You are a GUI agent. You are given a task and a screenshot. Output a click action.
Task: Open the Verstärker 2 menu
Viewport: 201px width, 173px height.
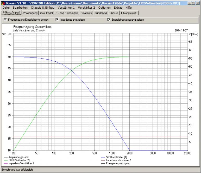click(x=86, y=8)
